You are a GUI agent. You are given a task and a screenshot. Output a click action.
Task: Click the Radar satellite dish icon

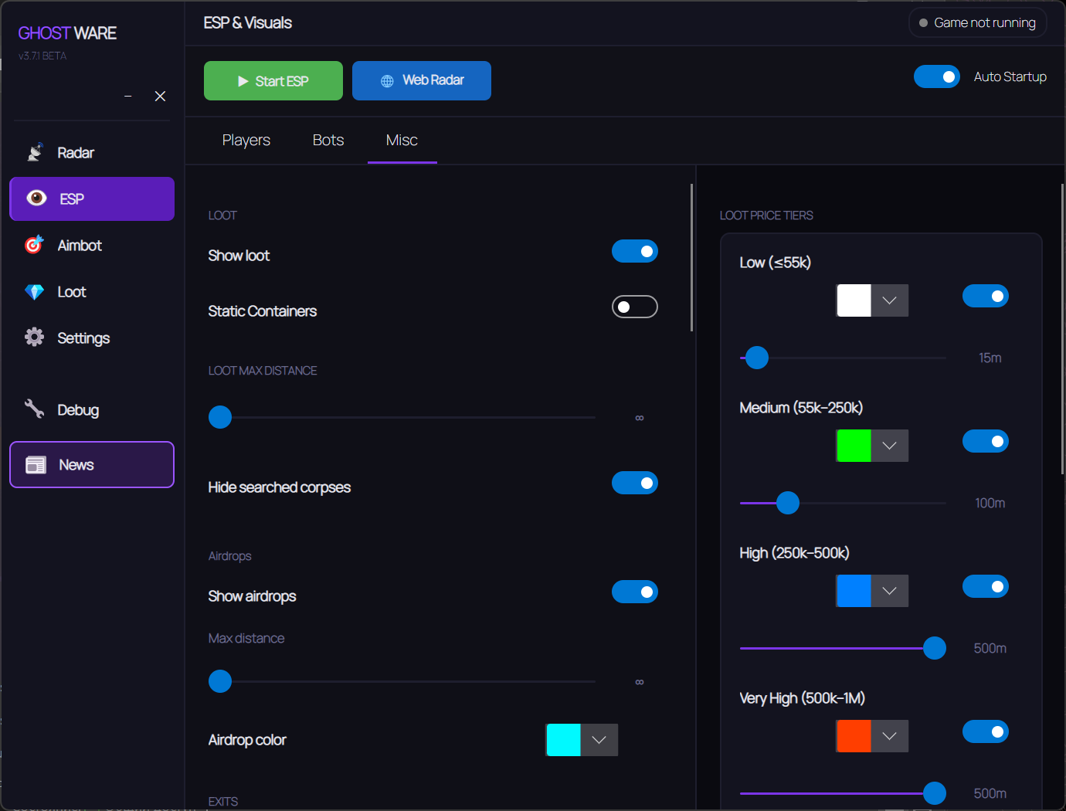coord(35,152)
